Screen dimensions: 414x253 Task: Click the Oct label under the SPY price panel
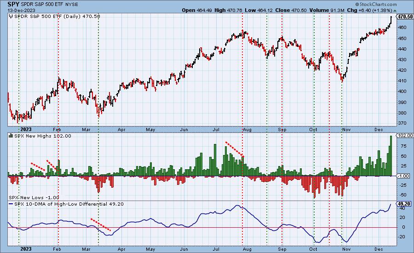[x=313, y=130]
